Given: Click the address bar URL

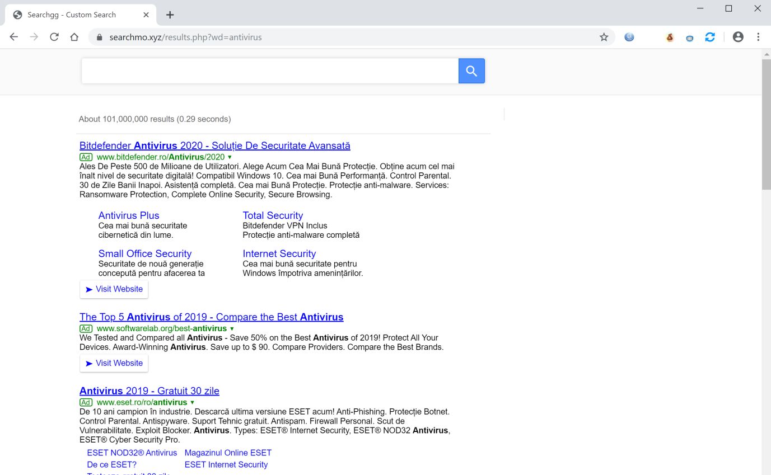Looking at the screenshot, I should tap(185, 37).
